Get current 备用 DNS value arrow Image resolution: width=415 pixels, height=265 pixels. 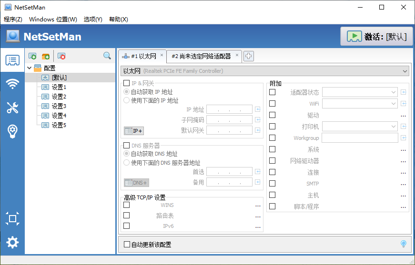[x=258, y=182]
